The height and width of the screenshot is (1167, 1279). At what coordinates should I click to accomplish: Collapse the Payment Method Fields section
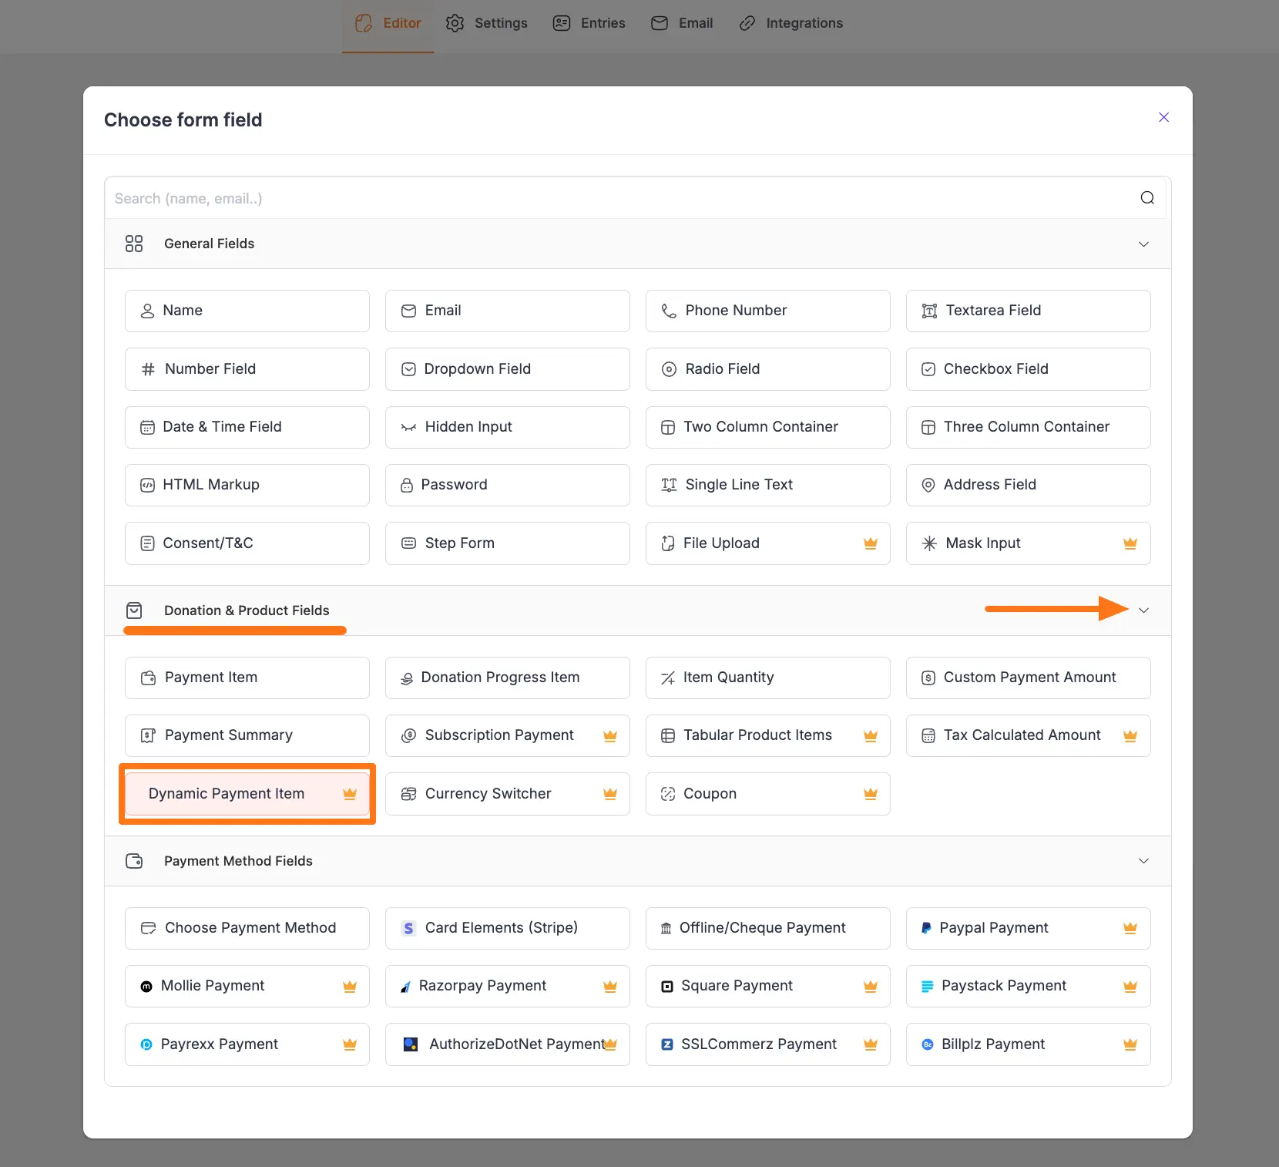pos(1143,861)
